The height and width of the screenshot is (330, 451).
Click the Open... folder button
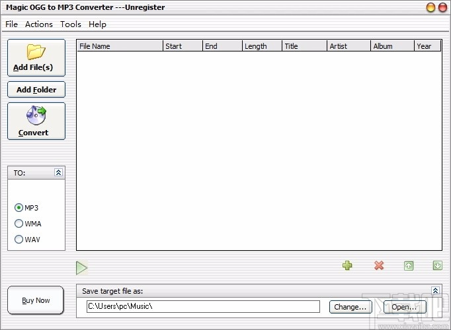405,307
